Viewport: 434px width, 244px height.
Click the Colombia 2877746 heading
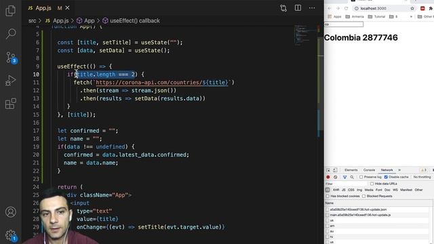[x=361, y=38]
